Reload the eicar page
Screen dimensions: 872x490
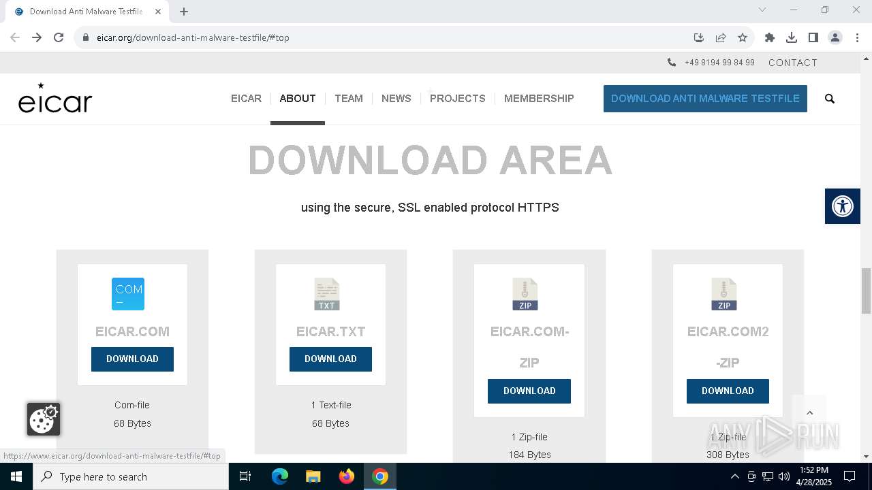59,37
